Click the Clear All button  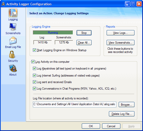pyautogui.click(x=84, y=42)
